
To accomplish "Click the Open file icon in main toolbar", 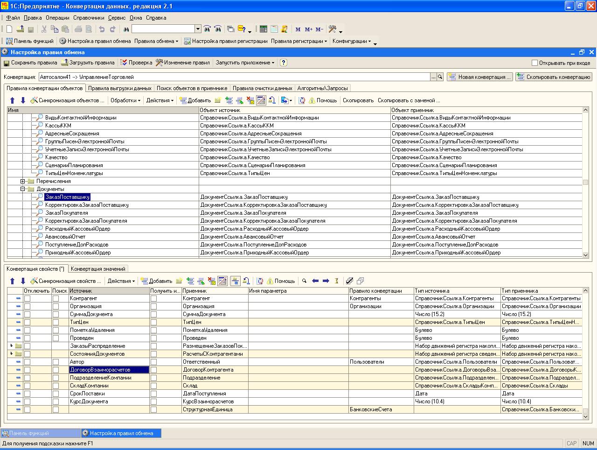I will [20, 29].
